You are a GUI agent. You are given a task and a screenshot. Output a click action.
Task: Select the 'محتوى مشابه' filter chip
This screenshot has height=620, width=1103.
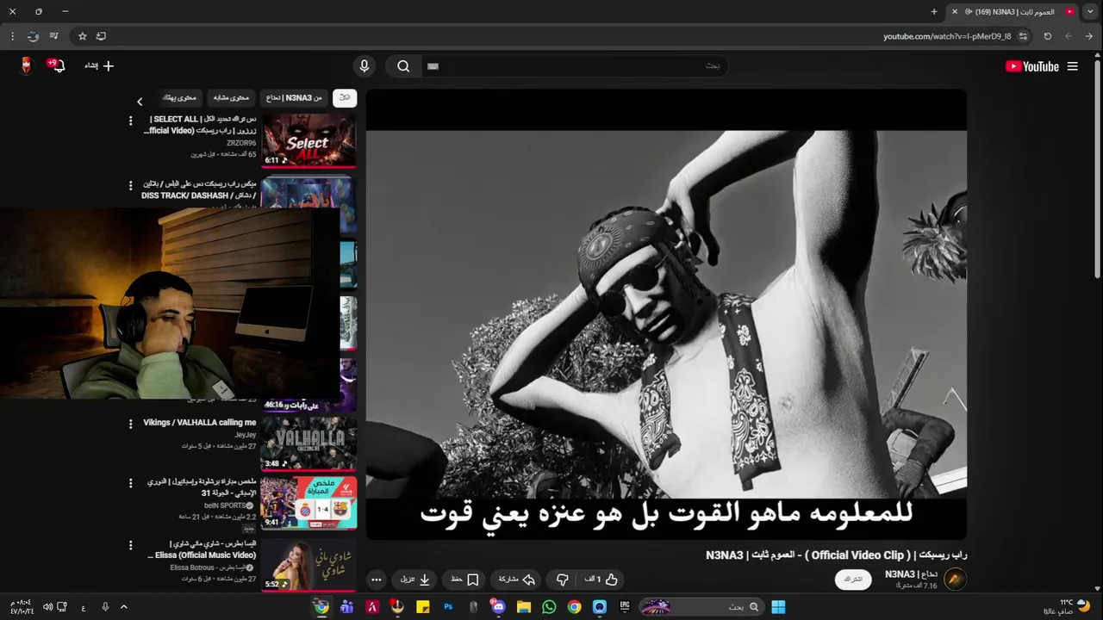coord(231,98)
